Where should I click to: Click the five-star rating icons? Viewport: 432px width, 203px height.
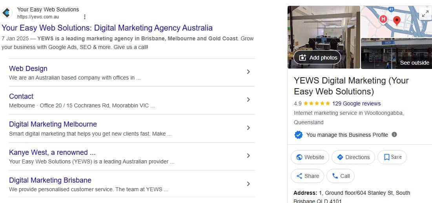(317, 104)
